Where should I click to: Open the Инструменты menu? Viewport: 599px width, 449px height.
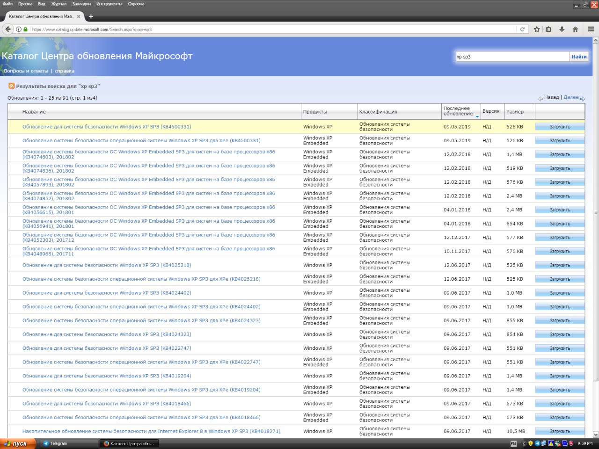110,4
